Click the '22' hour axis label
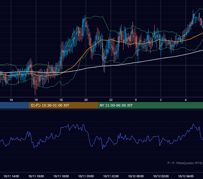The height and width of the screenshot is (179, 203). click(x=111, y=100)
